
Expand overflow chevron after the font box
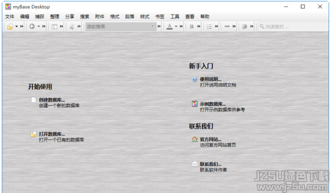(159, 26)
